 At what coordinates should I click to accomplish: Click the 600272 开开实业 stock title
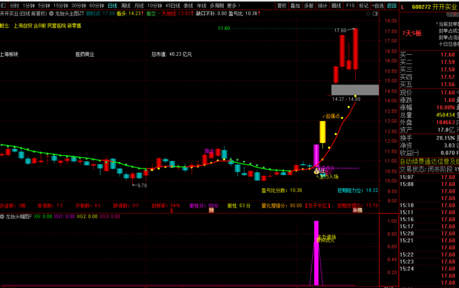434,7
